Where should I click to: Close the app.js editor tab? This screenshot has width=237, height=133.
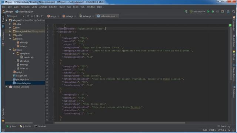pyautogui.click(x=58, y=16)
